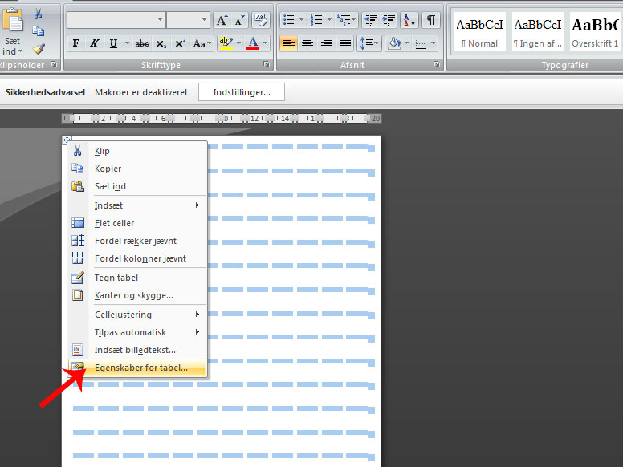Open the line spacing dropdown

(369, 43)
